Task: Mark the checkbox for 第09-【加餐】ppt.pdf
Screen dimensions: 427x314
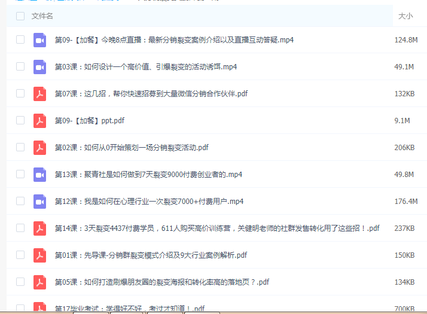Action: (x=20, y=121)
